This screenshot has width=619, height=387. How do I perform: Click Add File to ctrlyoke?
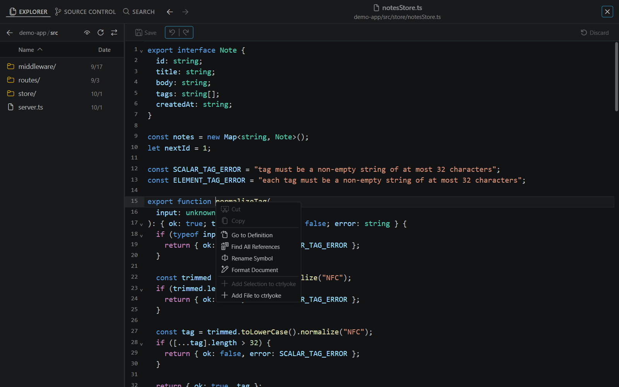click(x=258, y=295)
